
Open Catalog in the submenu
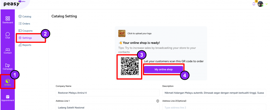click(25, 17)
